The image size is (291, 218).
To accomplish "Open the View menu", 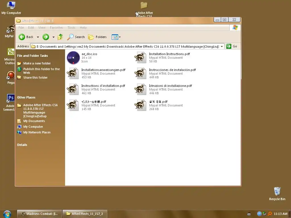I will pyautogui.click(x=42, y=28).
